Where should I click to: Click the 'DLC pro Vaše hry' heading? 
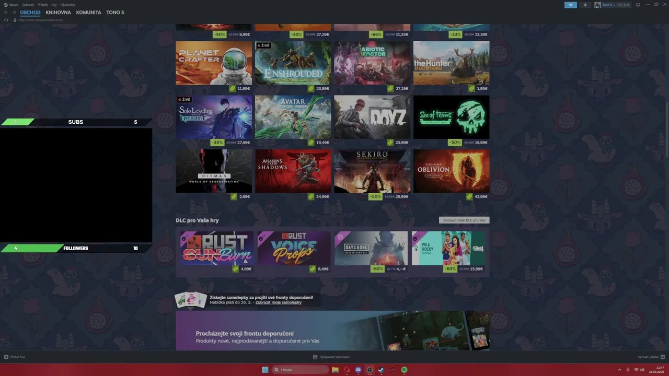(x=197, y=220)
